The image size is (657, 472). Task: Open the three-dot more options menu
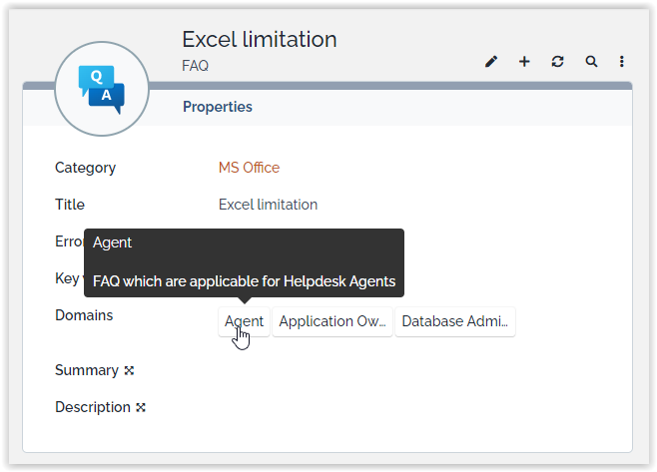(x=622, y=62)
